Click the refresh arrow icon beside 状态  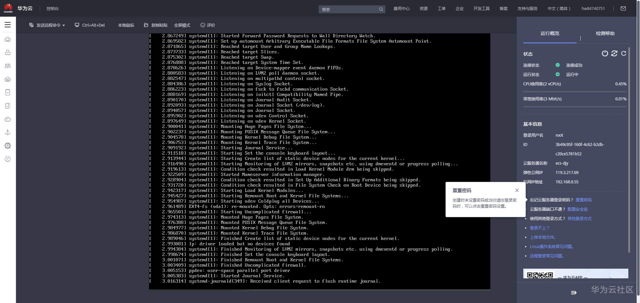pyautogui.click(x=624, y=53)
